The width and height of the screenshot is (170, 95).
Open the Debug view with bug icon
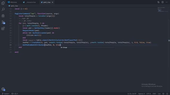tap(3, 16)
